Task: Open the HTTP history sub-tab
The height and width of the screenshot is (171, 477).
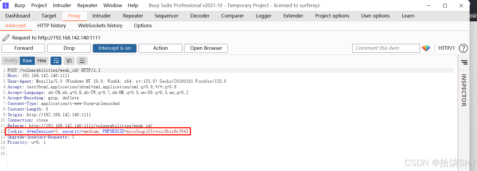Action: (x=52, y=25)
